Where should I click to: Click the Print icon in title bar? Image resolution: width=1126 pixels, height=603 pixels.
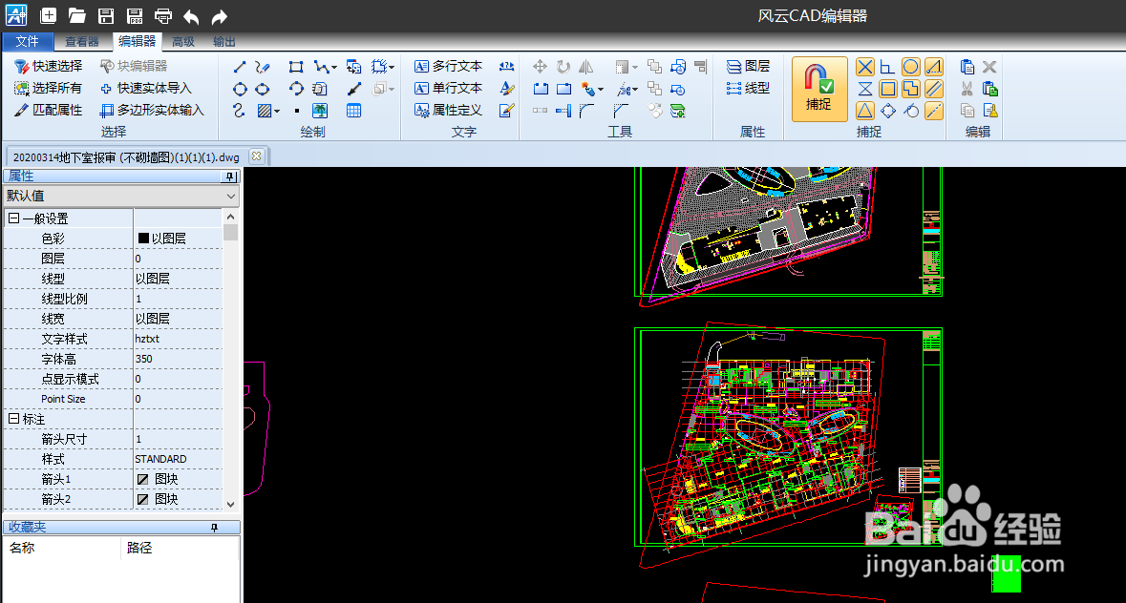click(x=163, y=16)
